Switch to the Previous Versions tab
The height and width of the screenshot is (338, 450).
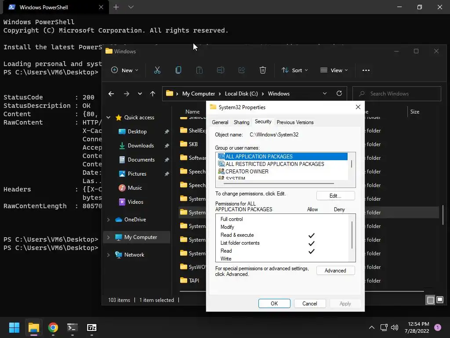295,122
